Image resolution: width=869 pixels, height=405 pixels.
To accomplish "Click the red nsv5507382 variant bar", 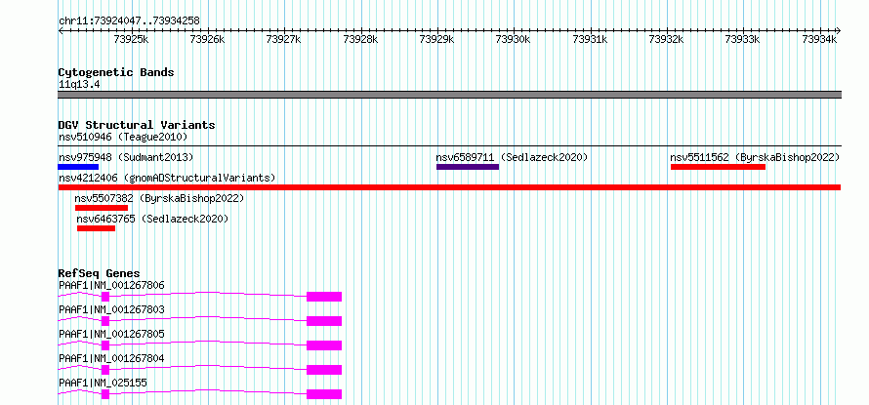I will point(102,208).
